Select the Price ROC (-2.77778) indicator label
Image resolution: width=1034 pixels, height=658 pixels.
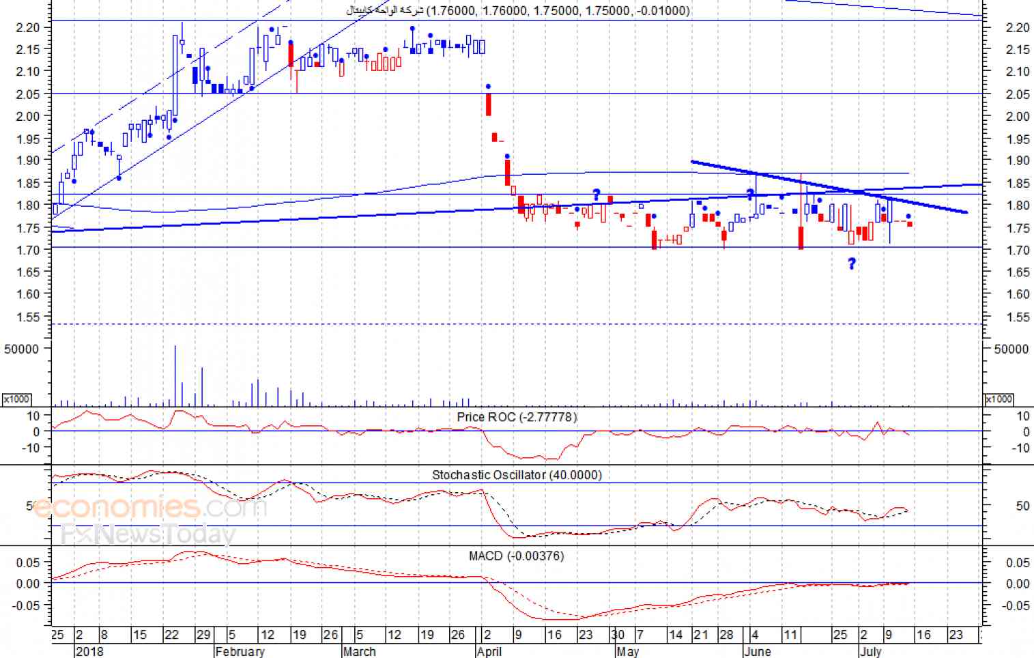click(x=517, y=416)
